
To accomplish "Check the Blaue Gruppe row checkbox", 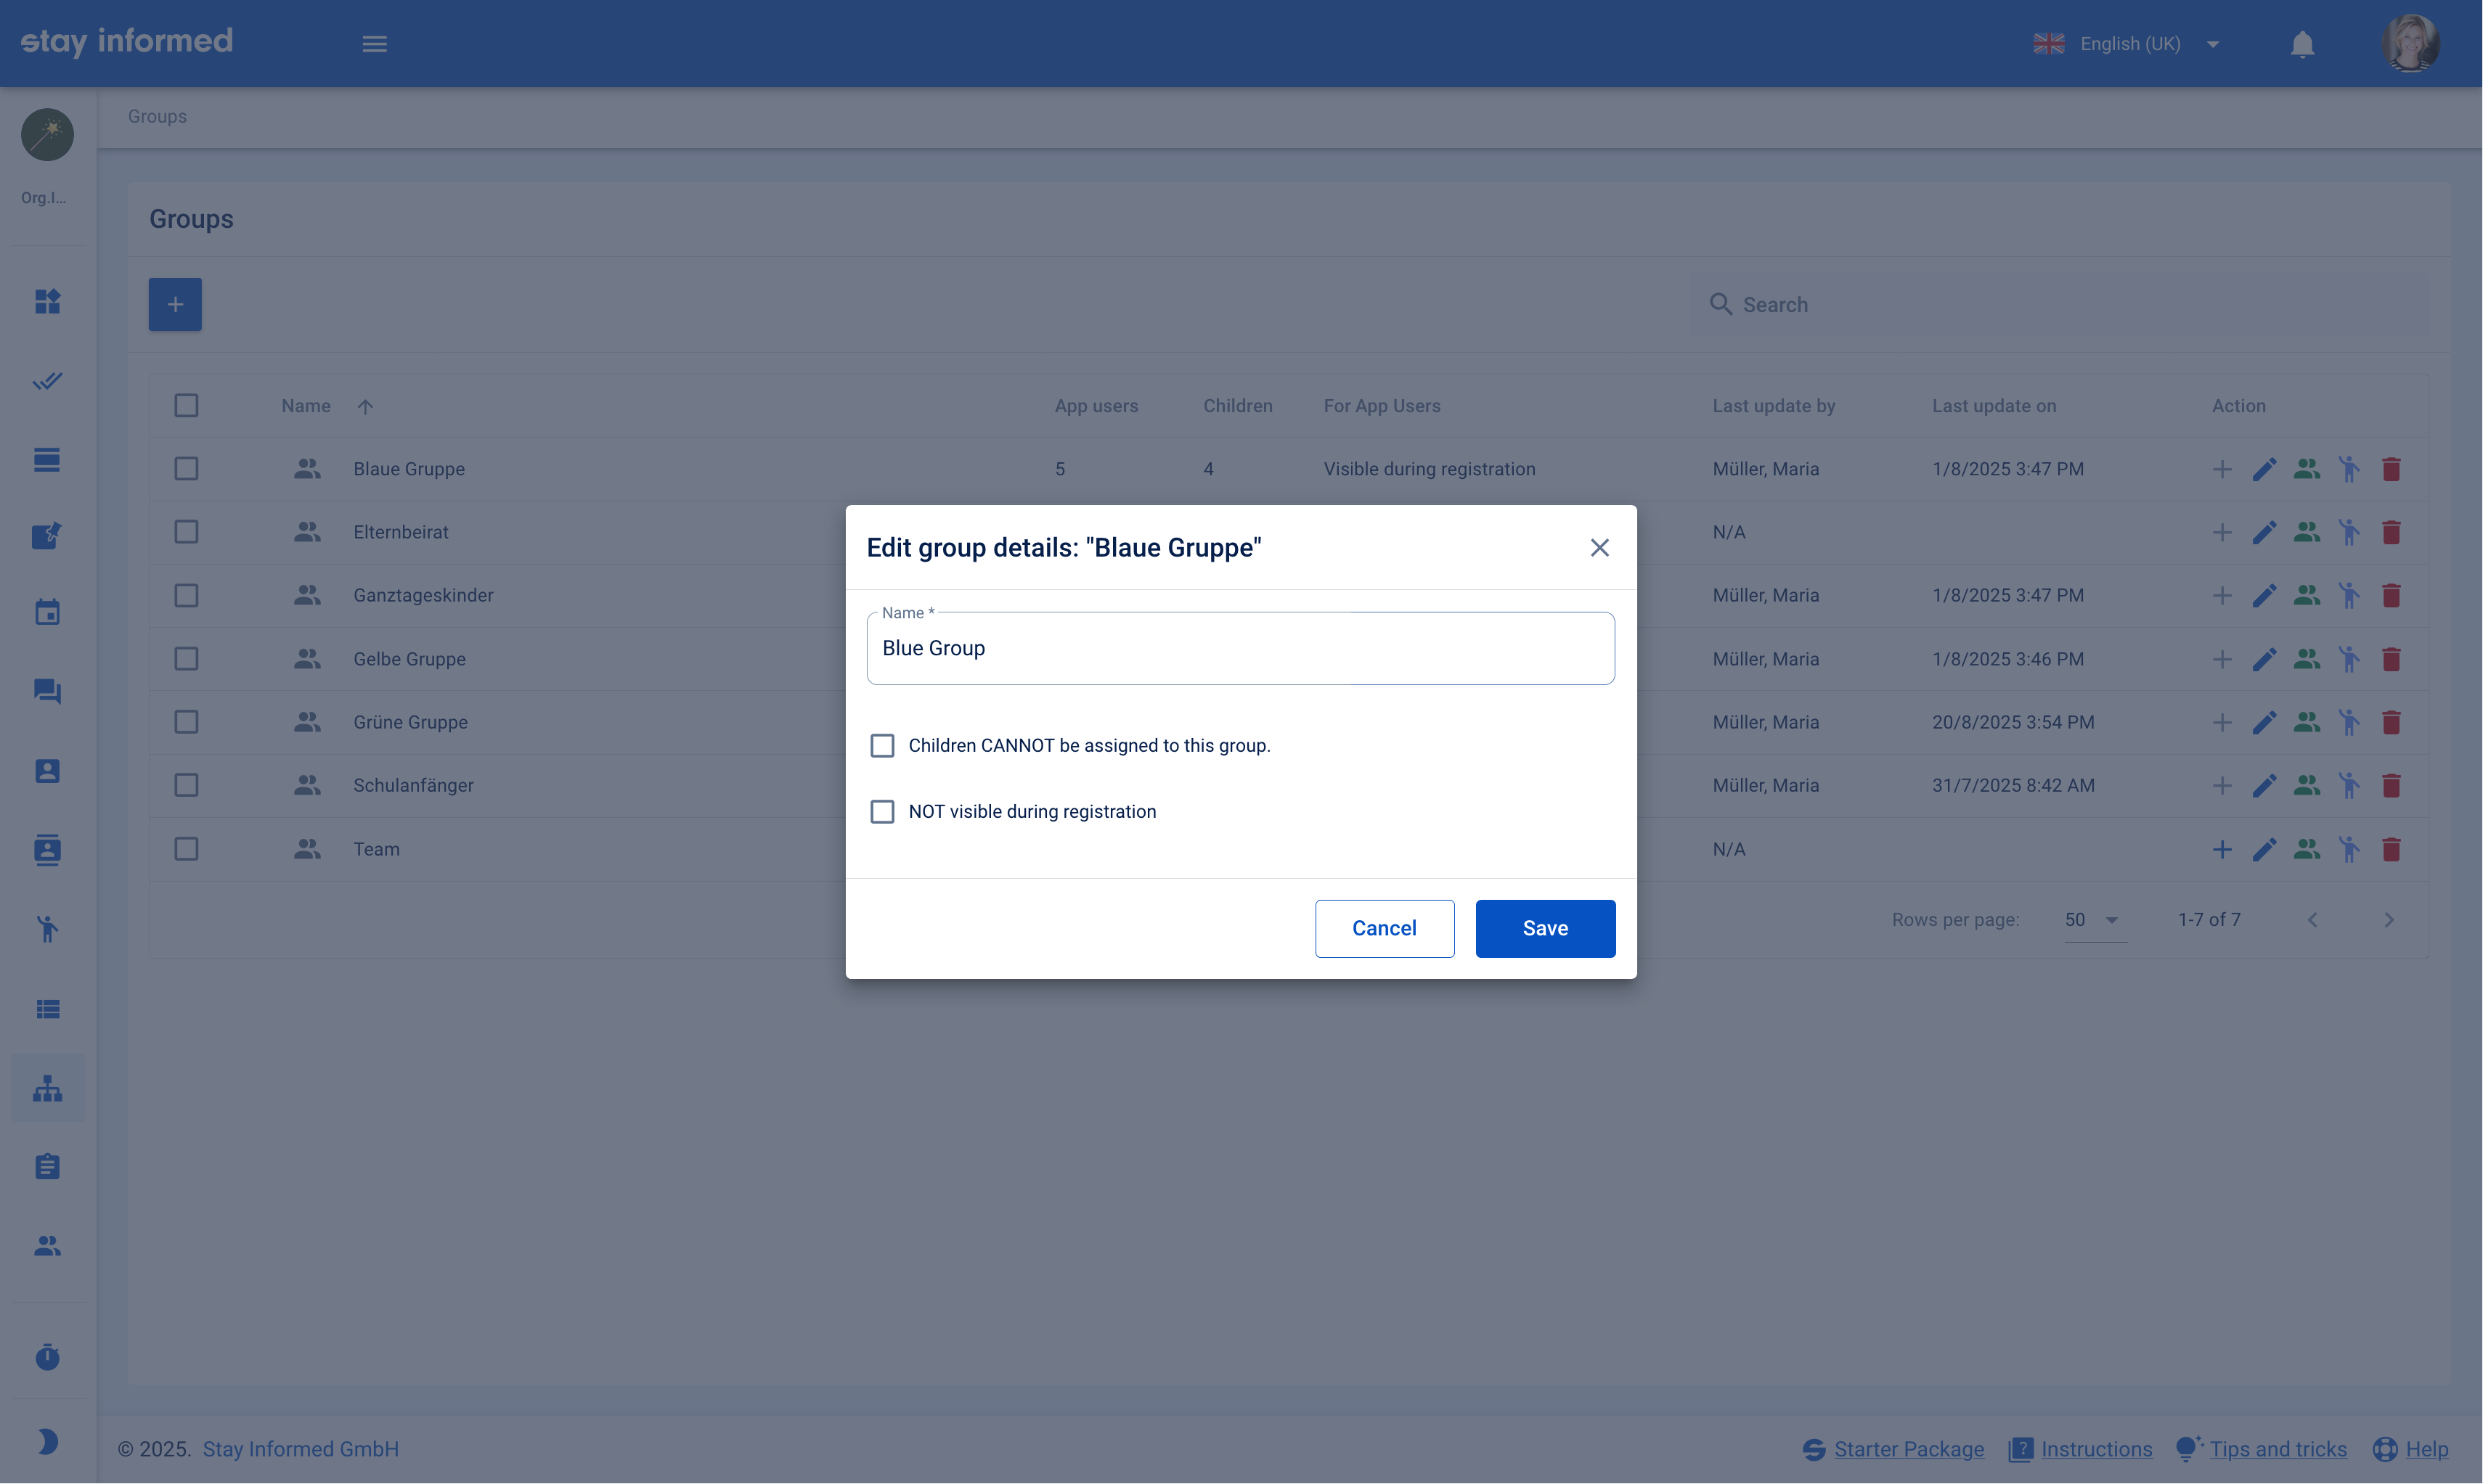I will point(186,469).
